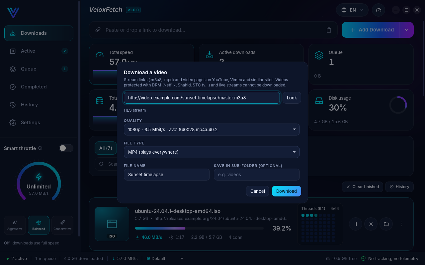Screen dimensions: 425x265
Task: Click the Disk usage ring indicator
Action: point(398,105)
